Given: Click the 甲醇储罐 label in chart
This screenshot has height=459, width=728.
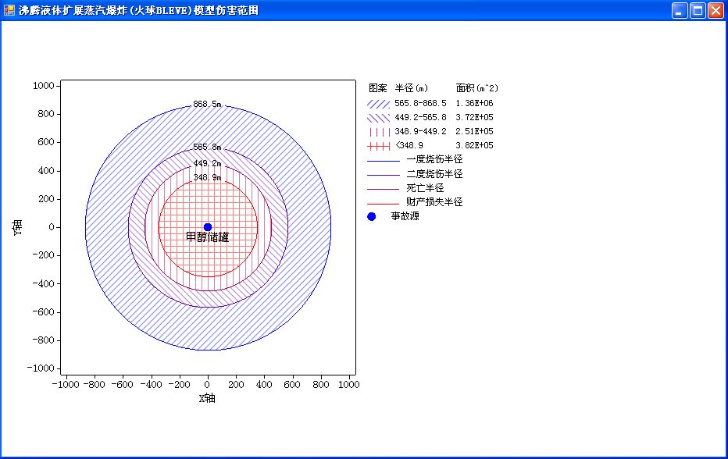Looking at the screenshot, I should point(208,237).
